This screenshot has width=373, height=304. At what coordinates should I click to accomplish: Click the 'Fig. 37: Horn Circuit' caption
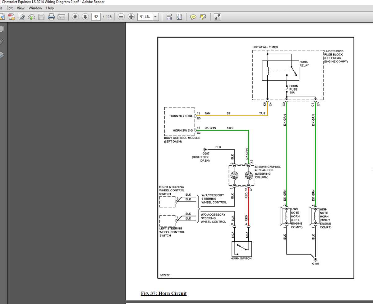(164, 293)
